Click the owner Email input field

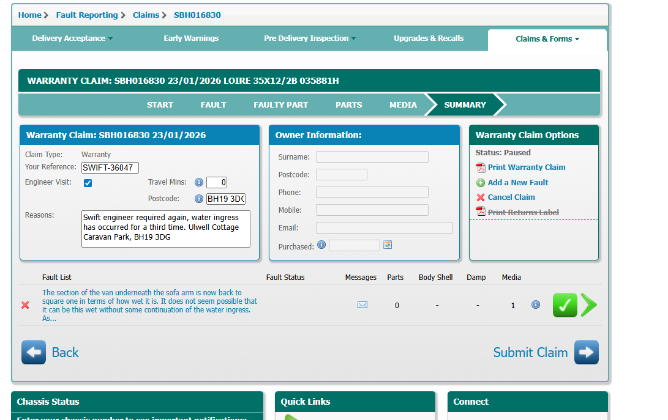[385, 227]
